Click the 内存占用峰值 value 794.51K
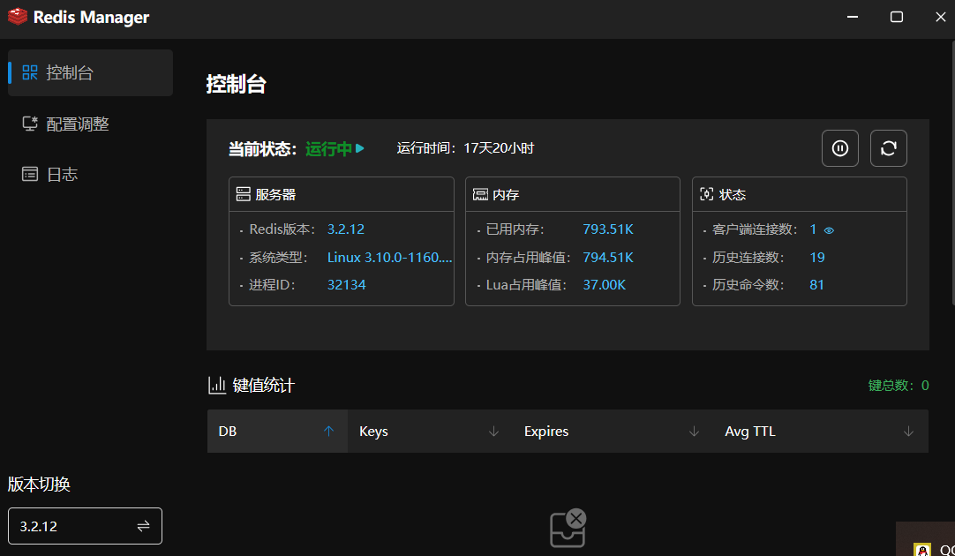This screenshot has height=556, width=955. click(608, 258)
